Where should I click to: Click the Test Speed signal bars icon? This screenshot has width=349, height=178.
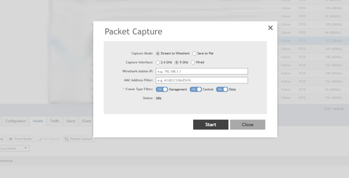[40, 139]
